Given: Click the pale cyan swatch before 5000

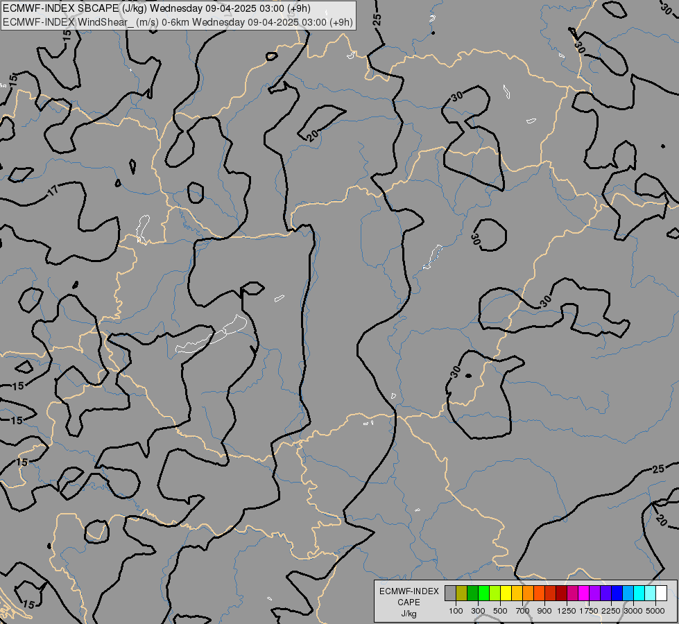Looking at the screenshot, I should (651, 593).
